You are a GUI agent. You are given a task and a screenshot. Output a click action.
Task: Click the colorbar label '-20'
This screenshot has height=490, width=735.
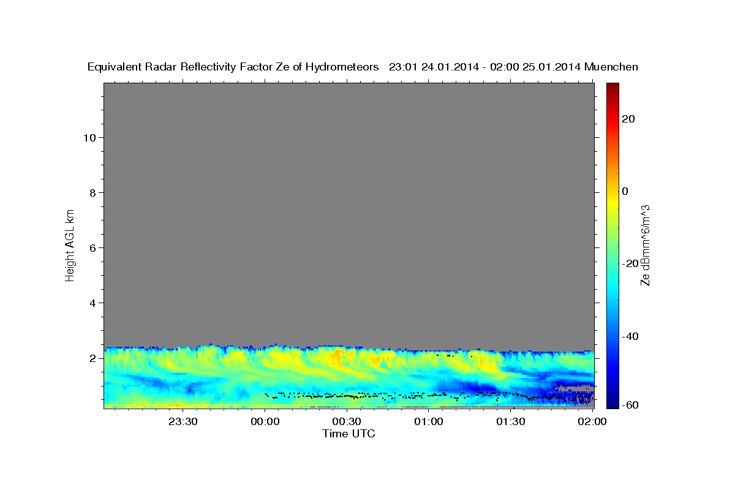tap(630, 263)
